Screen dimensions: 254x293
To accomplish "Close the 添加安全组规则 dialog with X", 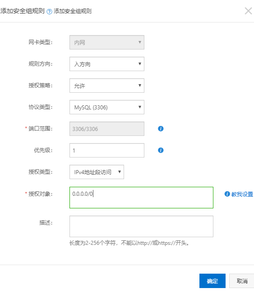I will 249,11.
